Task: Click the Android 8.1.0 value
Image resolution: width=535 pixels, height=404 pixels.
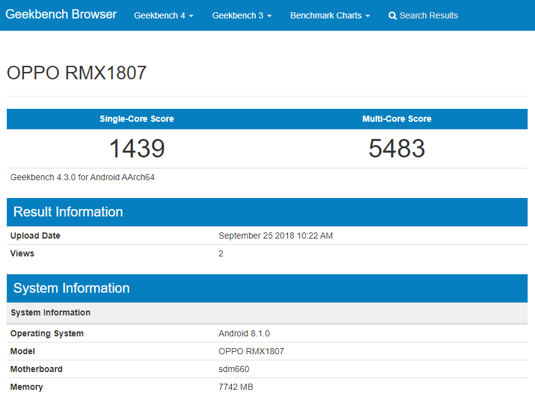Action: click(244, 333)
